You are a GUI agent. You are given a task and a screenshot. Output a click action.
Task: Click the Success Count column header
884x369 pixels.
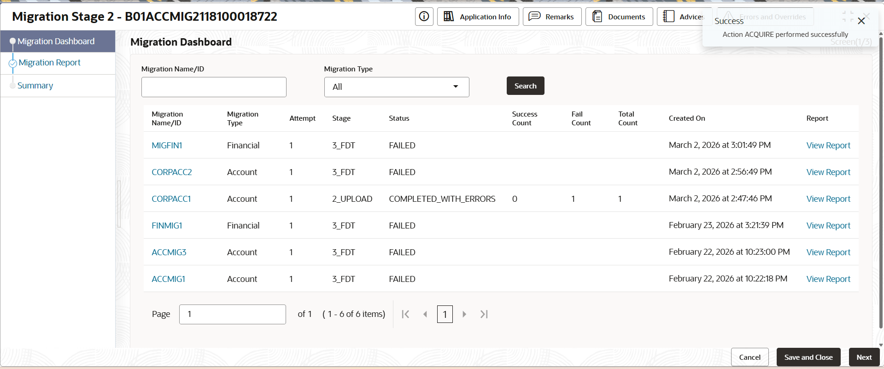pyautogui.click(x=525, y=118)
